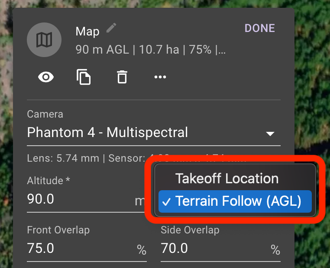
Task: Toggle visibility with the eye icon
Action: pyautogui.click(x=46, y=77)
